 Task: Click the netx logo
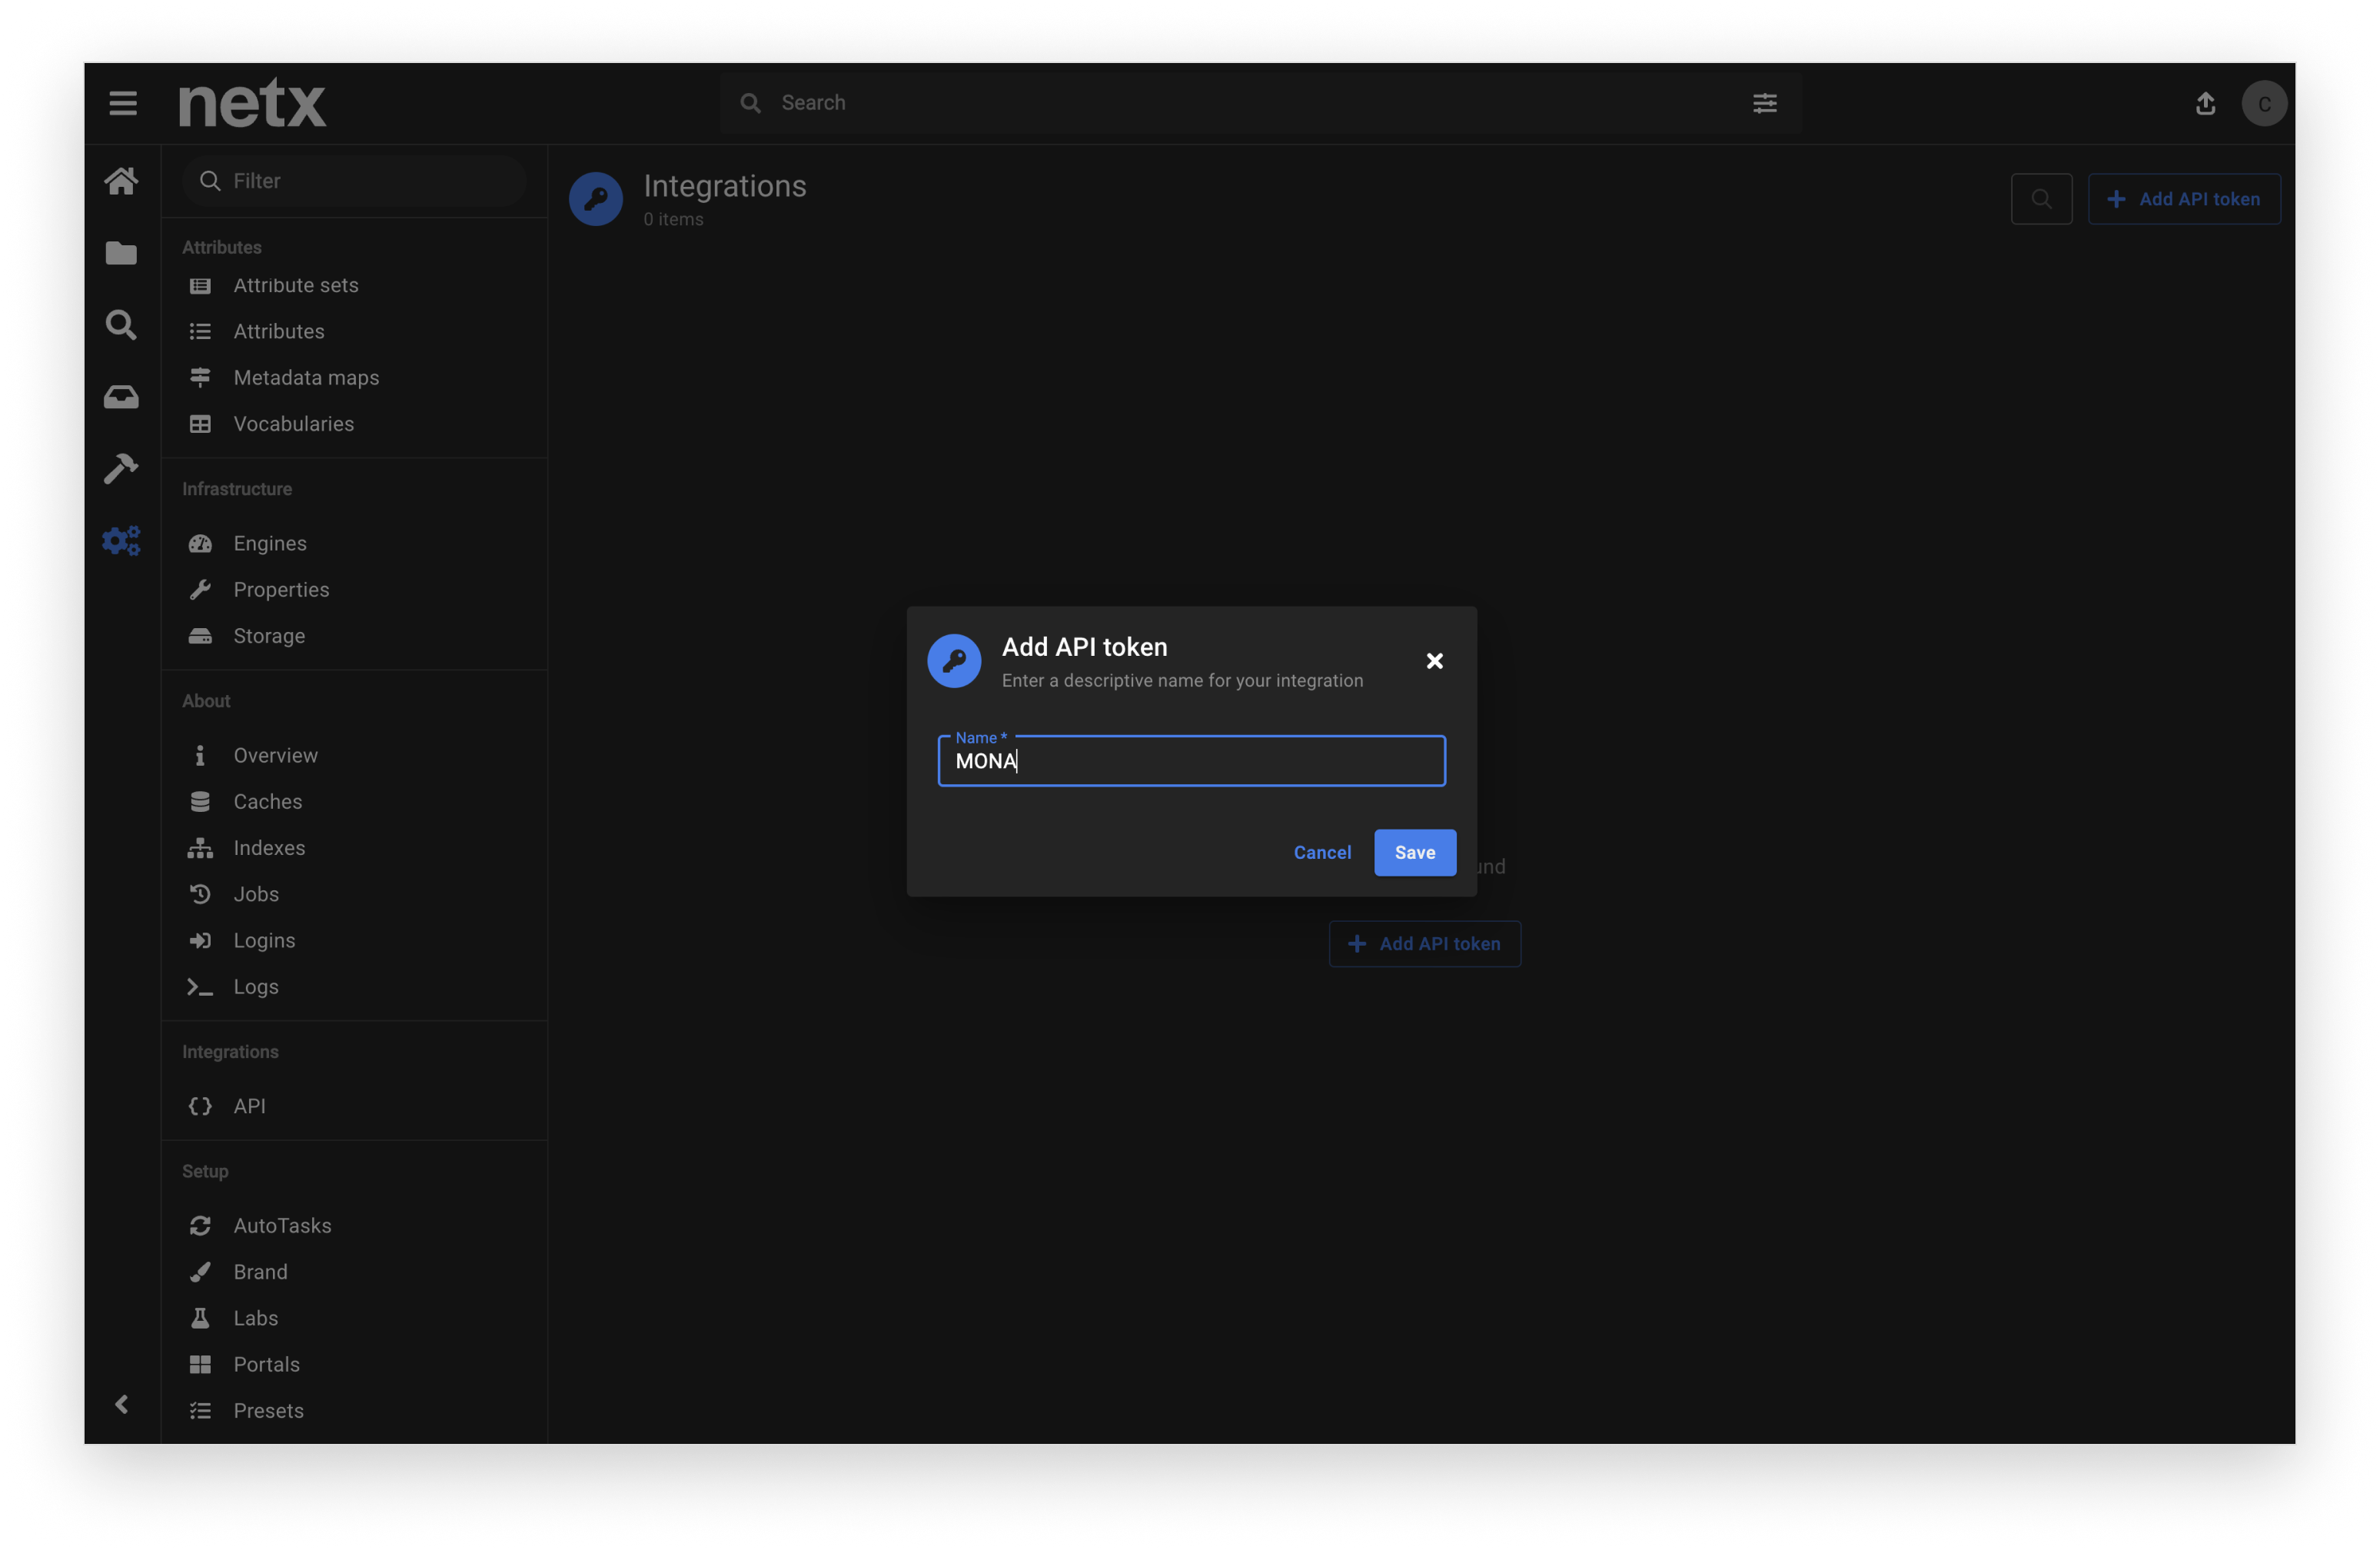252,103
